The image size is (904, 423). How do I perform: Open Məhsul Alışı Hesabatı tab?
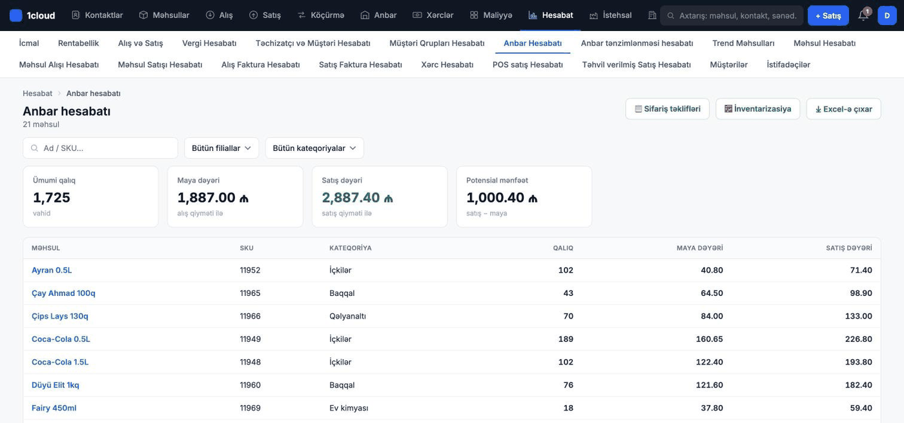(x=59, y=64)
